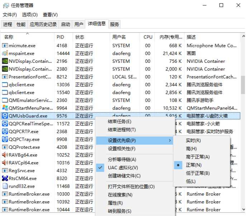The height and width of the screenshot is (216, 246).
Task: Click RuntimeBroker.exe icon with PID 10392
Action: coord(5,202)
